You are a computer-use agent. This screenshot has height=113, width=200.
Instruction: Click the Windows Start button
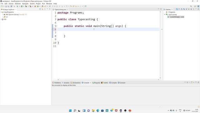click(x=70, y=110)
